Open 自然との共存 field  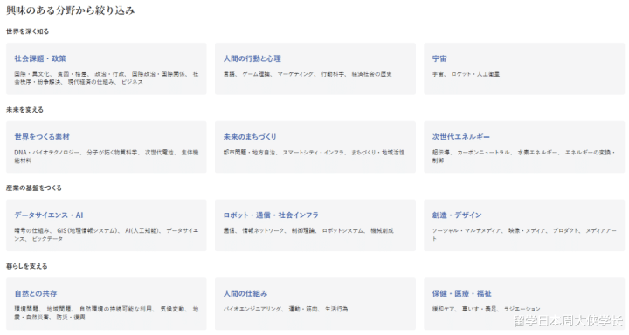tap(107, 304)
